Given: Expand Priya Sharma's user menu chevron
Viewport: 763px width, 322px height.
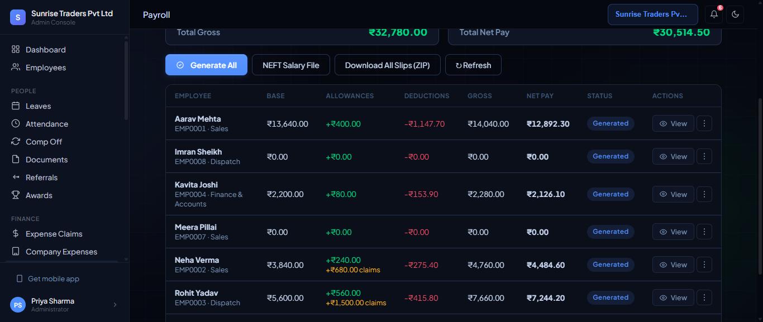Looking at the screenshot, I should click(115, 305).
